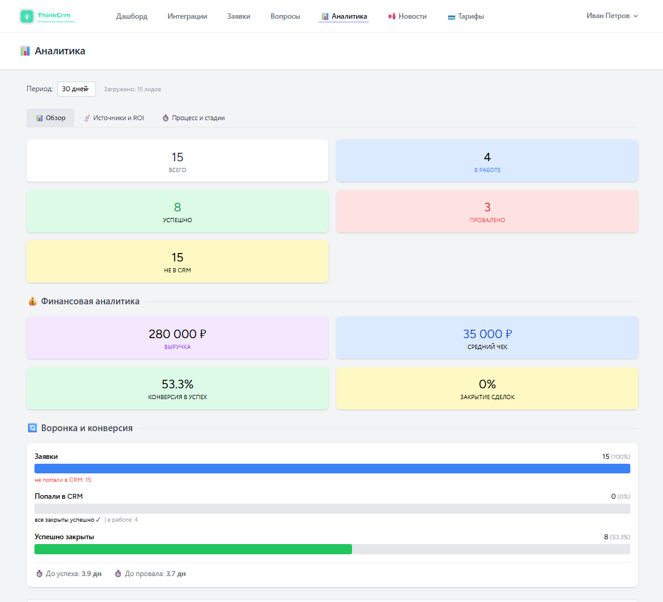Click the blue Заявки funnel bar
663x602 pixels.
tap(332, 469)
